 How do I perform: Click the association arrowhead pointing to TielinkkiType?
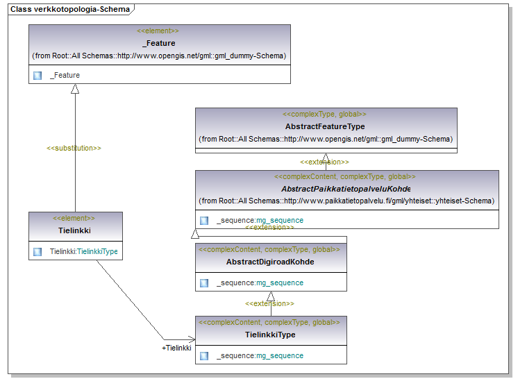click(x=192, y=339)
